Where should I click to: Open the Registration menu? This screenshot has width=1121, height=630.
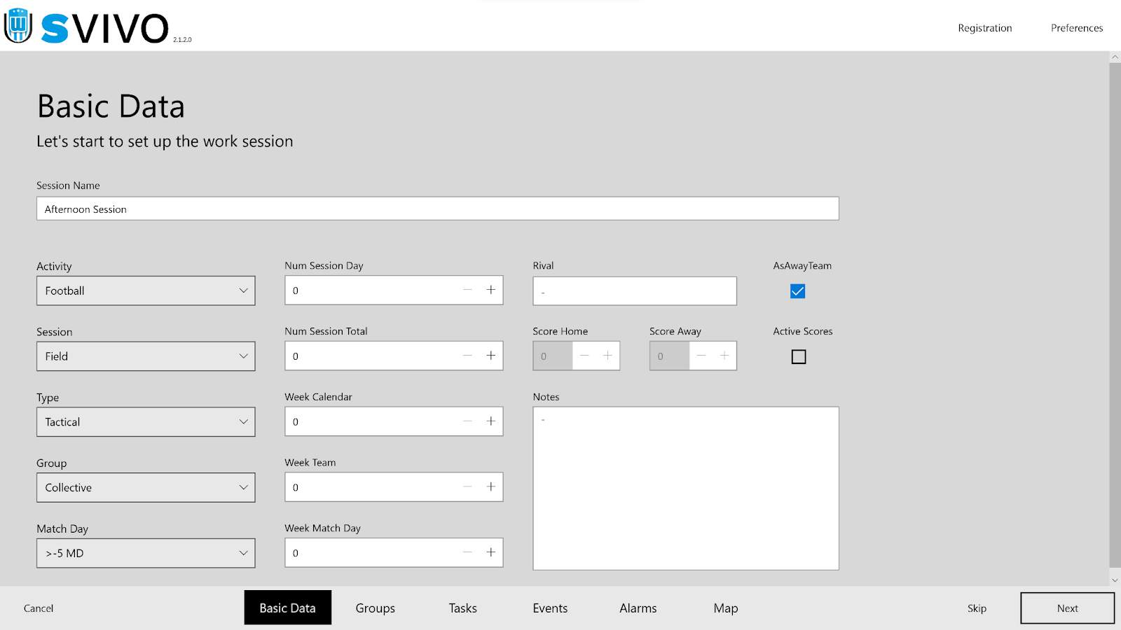point(985,28)
